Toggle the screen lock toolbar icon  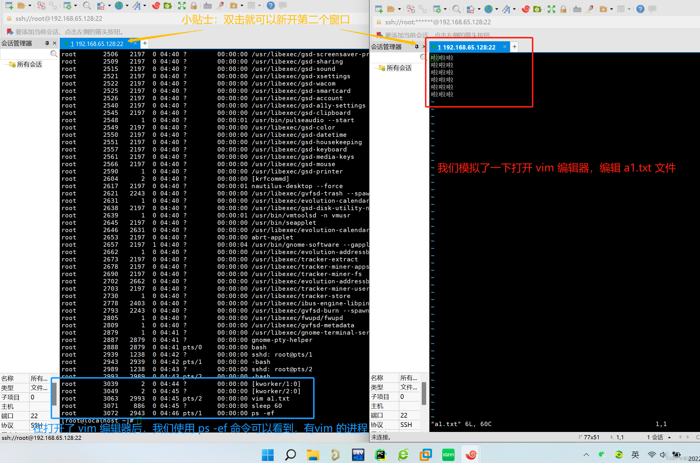(x=193, y=5)
